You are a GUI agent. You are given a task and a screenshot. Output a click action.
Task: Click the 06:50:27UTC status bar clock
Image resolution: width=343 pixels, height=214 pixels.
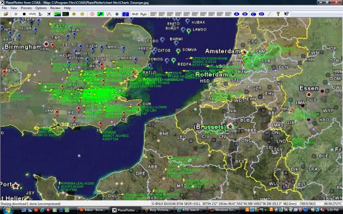333,204
